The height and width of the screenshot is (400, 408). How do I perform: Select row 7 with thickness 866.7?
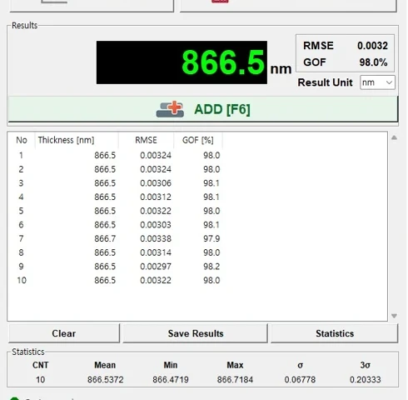pyautogui.click(x=115, y=238)
